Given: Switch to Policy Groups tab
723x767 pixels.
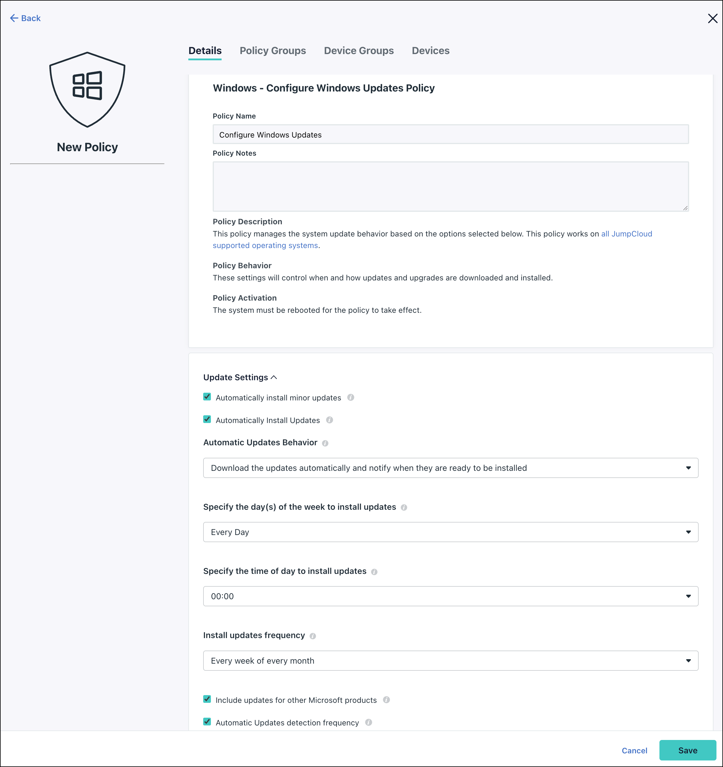Looking at the screenshot, I should (x=272, y=50).
